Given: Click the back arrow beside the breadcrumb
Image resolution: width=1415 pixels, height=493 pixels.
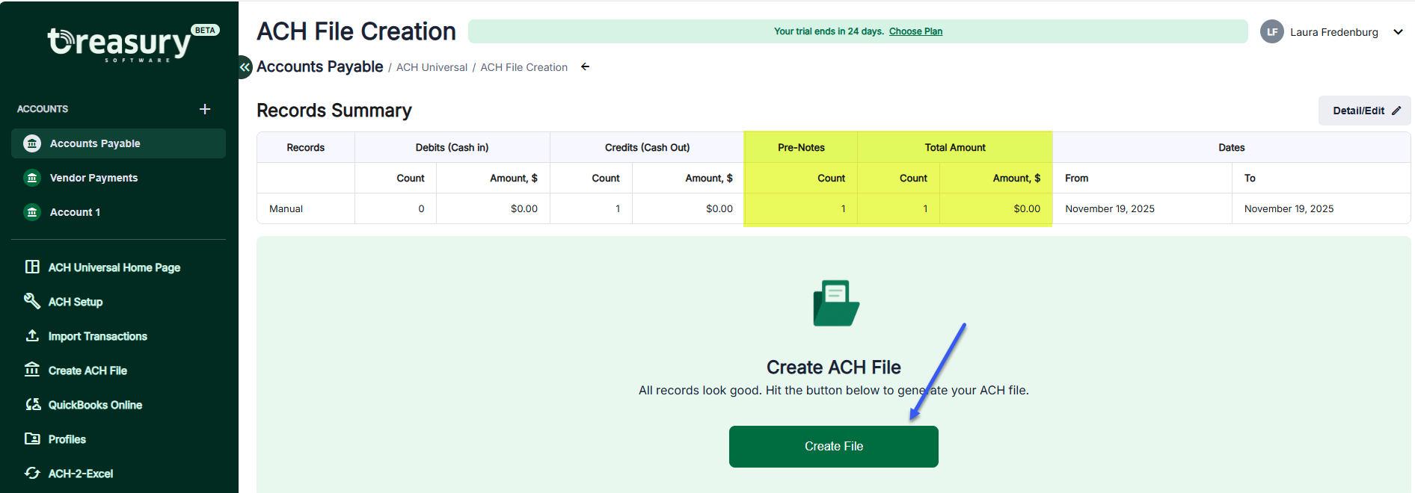Looking at the screenshot, I should pos(586,67).
